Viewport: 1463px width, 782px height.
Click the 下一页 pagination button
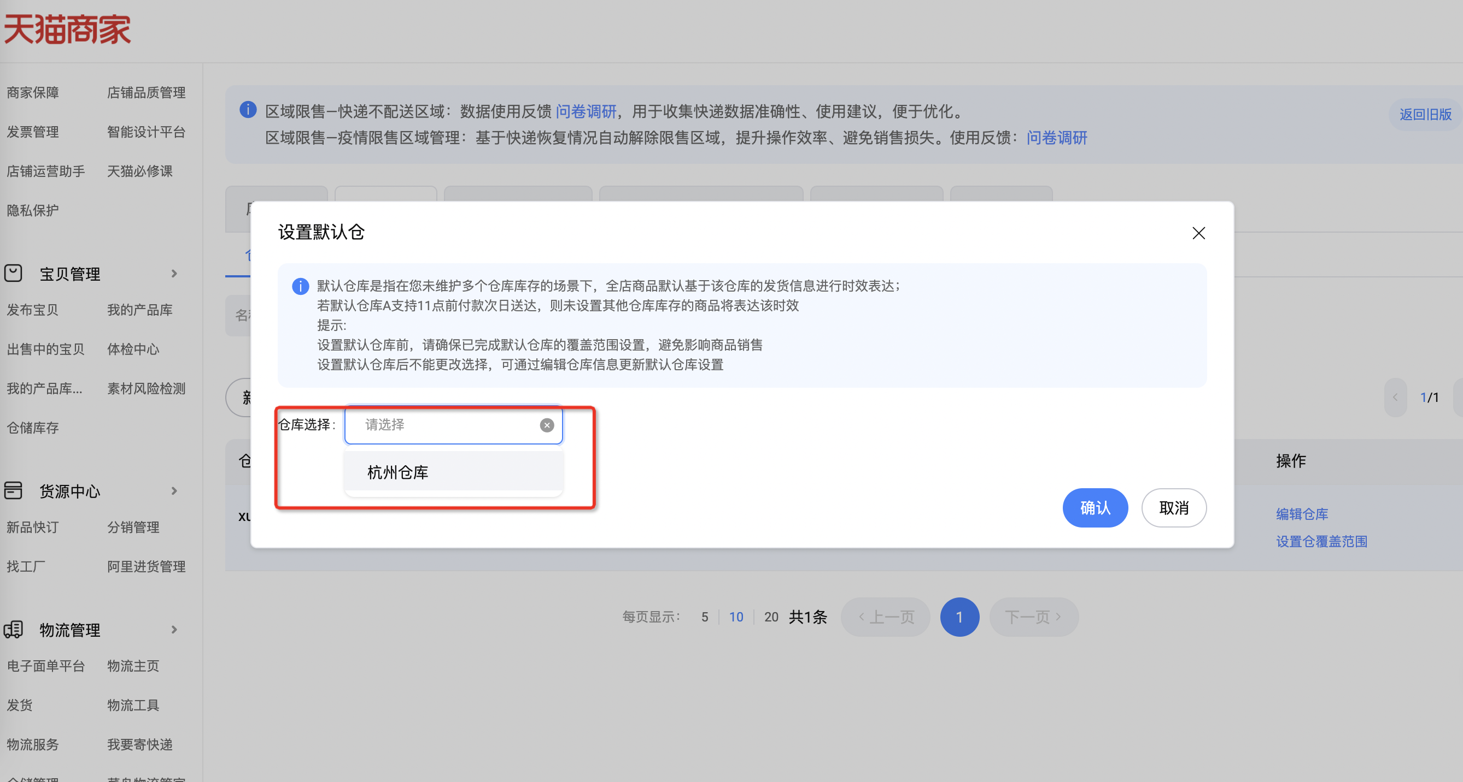1033,617
